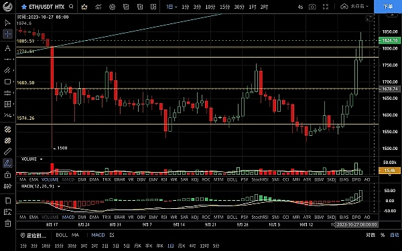Switch to 15分 timeframe in the top toolbar
Image resolution: width=402 pixels, height=251 pixels.
224,7
